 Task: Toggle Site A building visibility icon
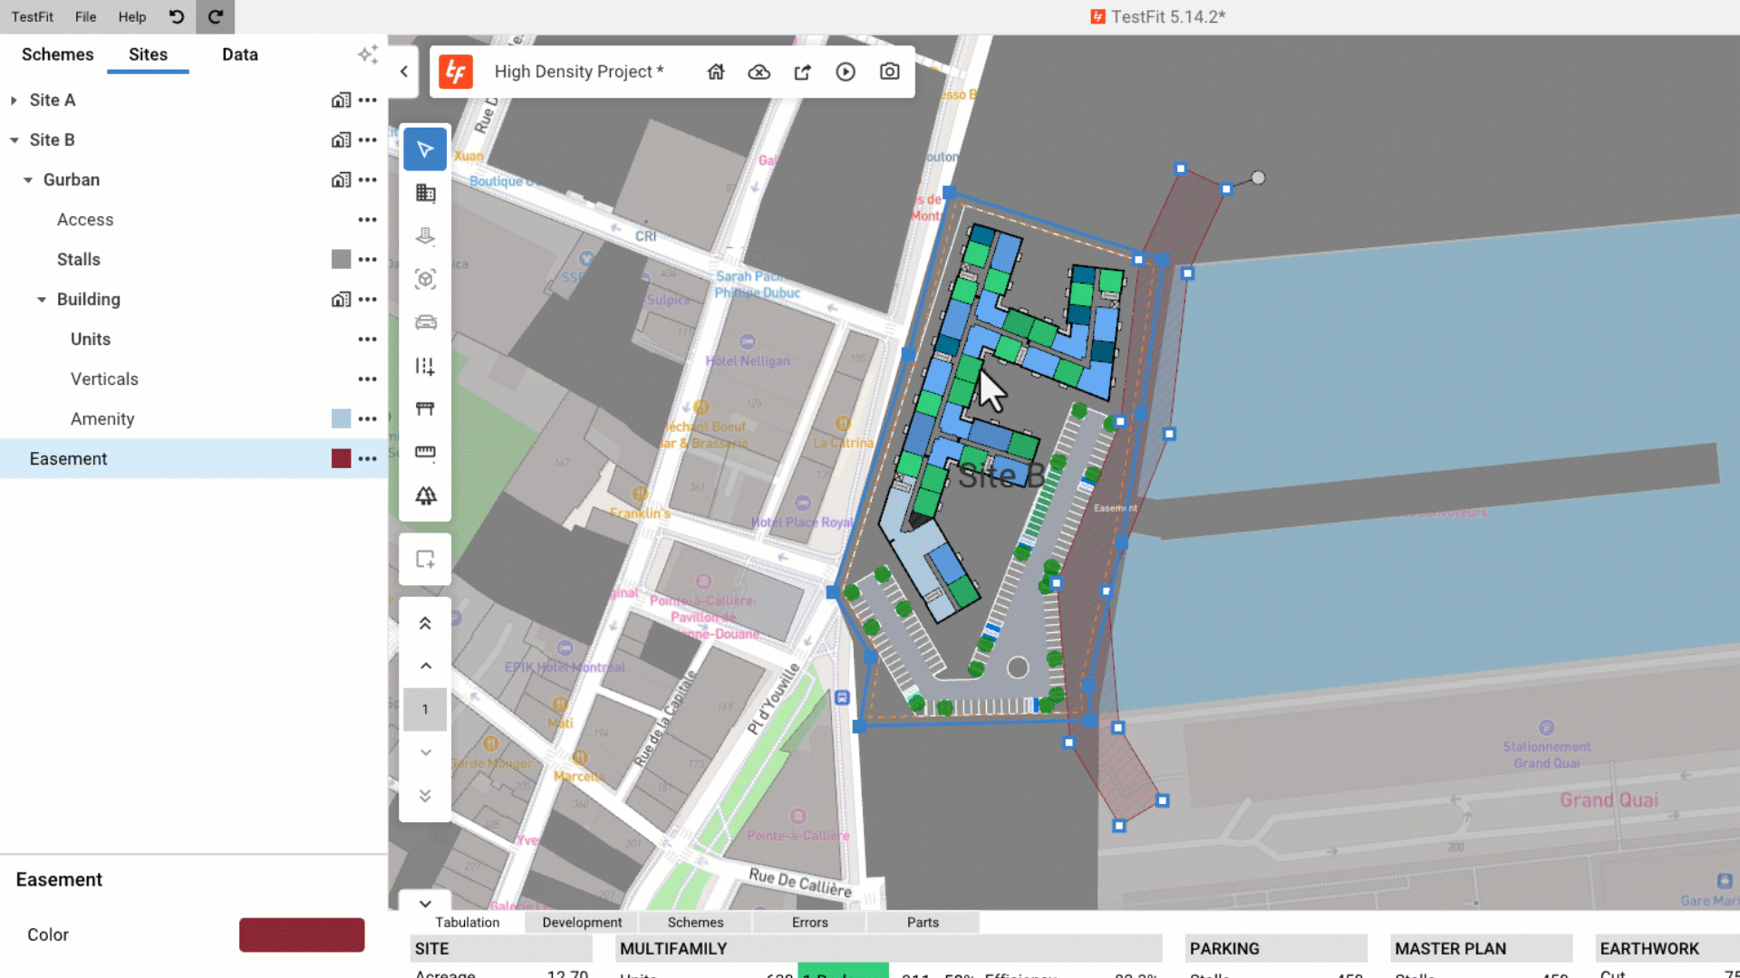341,100
